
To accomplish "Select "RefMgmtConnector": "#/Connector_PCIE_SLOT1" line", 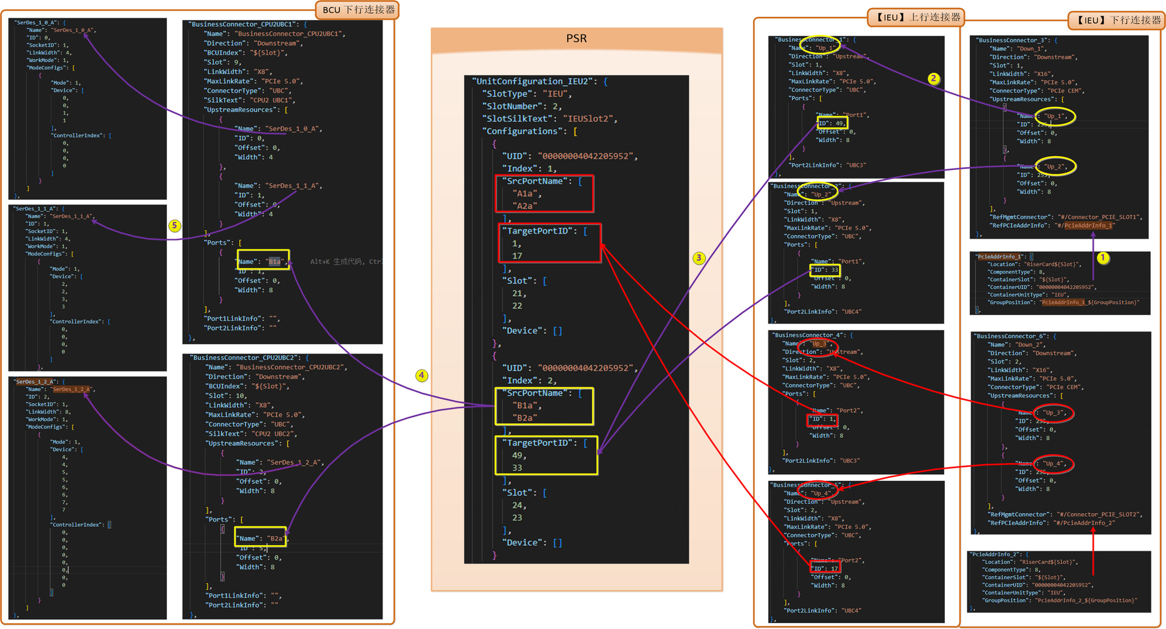I will [1066, 217].
